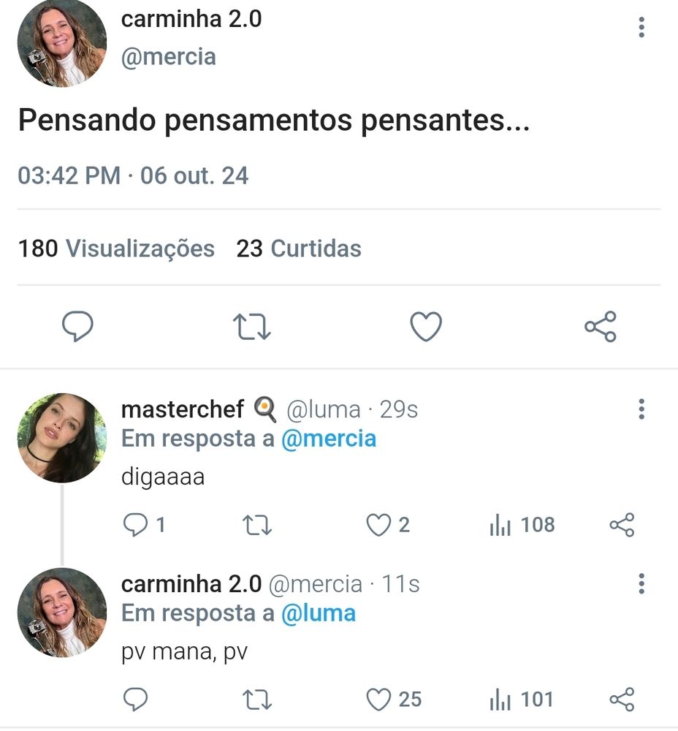Share the main tweet by @mercia
The width and height of the screenshot is (678, 731).
(x=601, y=327)
